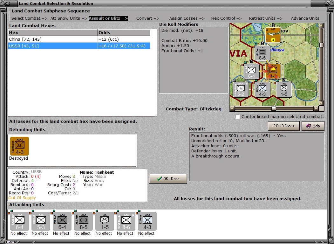Click the Combat Type: Blitzkrieg label
This screenshot has height=244, width=334.
click(194, 109)
